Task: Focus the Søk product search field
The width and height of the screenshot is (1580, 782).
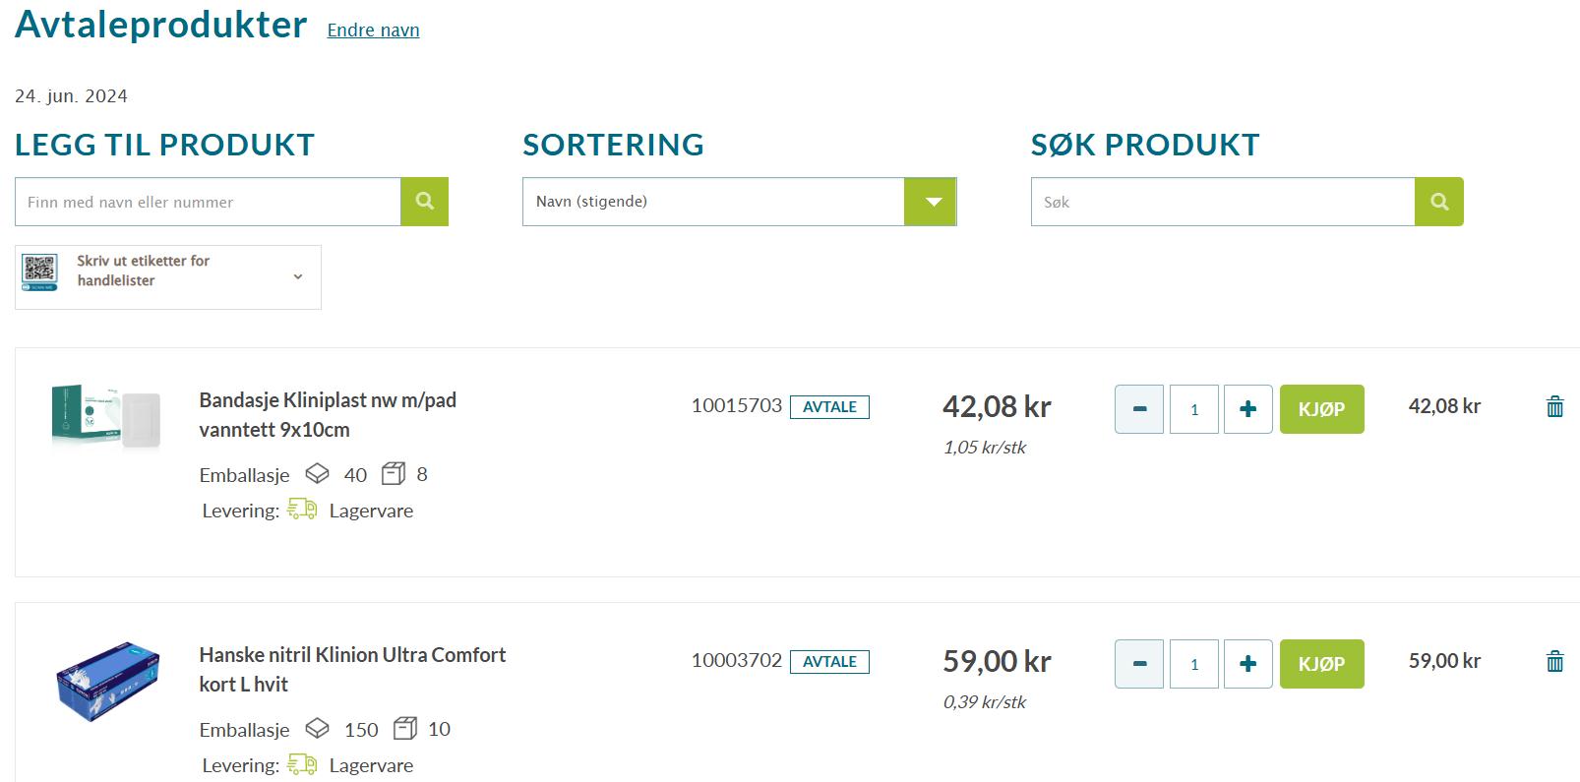Action: [1222, 202]
